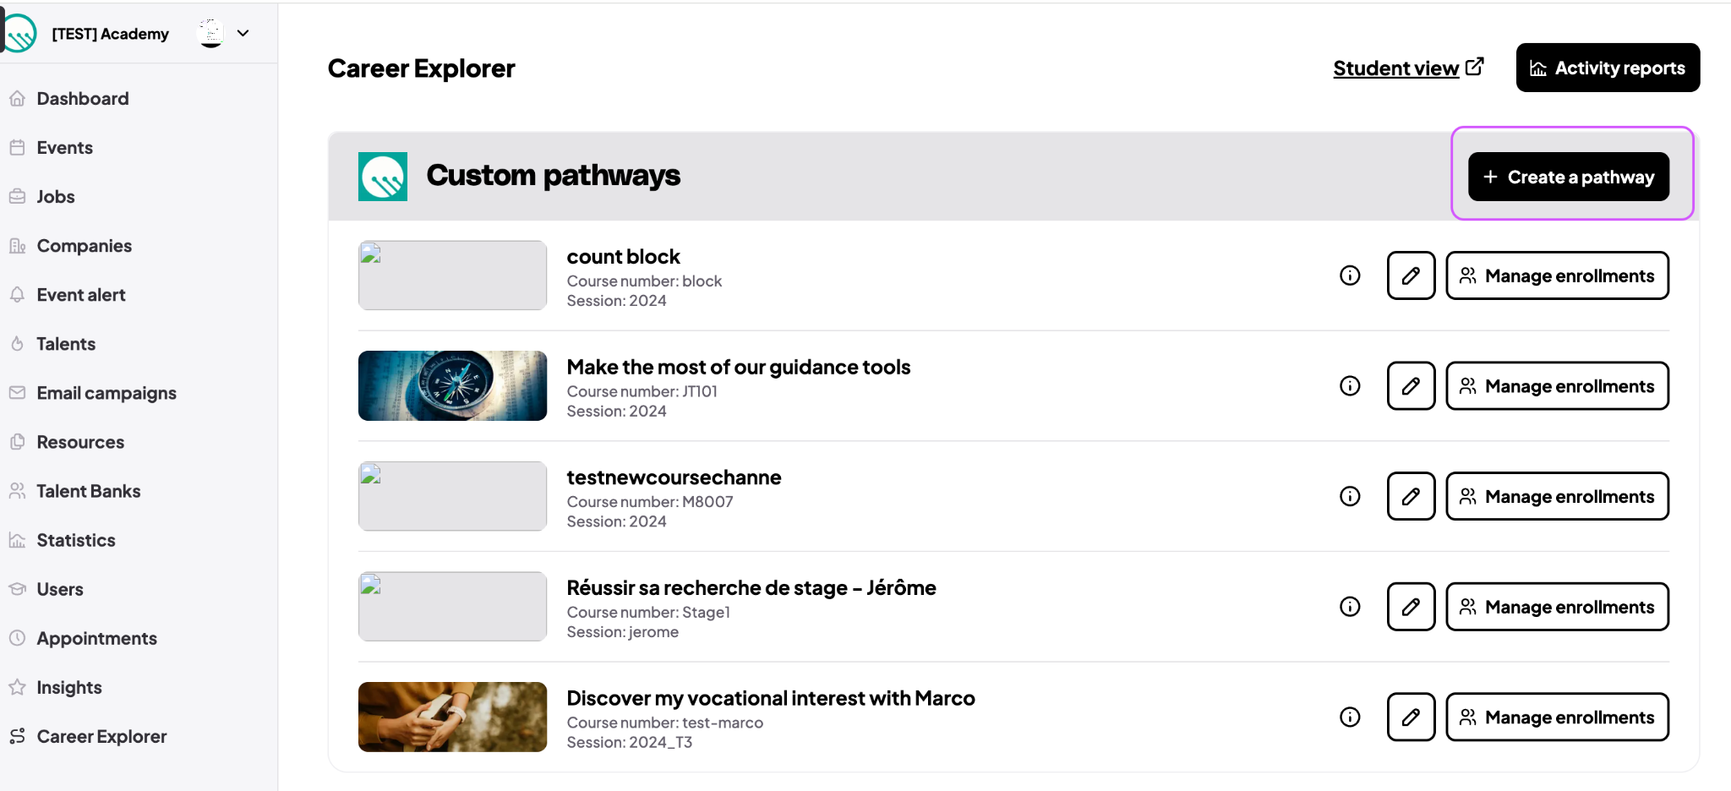Click the Activity reports button
Screen dimensions: 1731x791
click(1608, 68)
